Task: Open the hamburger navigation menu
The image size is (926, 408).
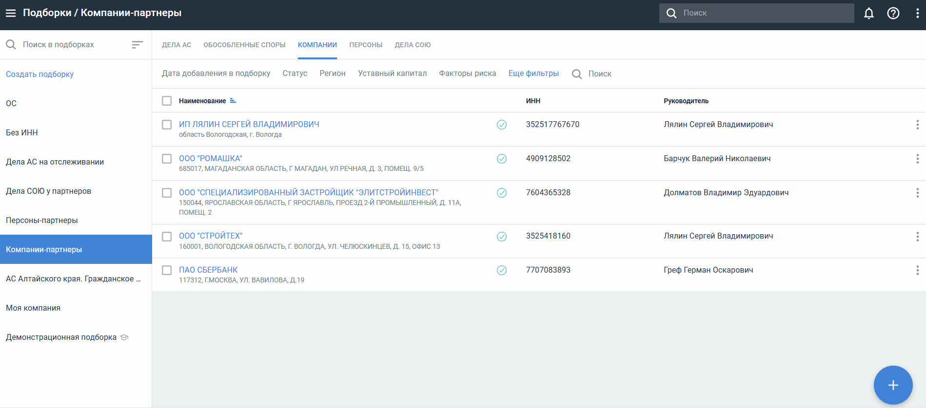Action: [11, 13]
